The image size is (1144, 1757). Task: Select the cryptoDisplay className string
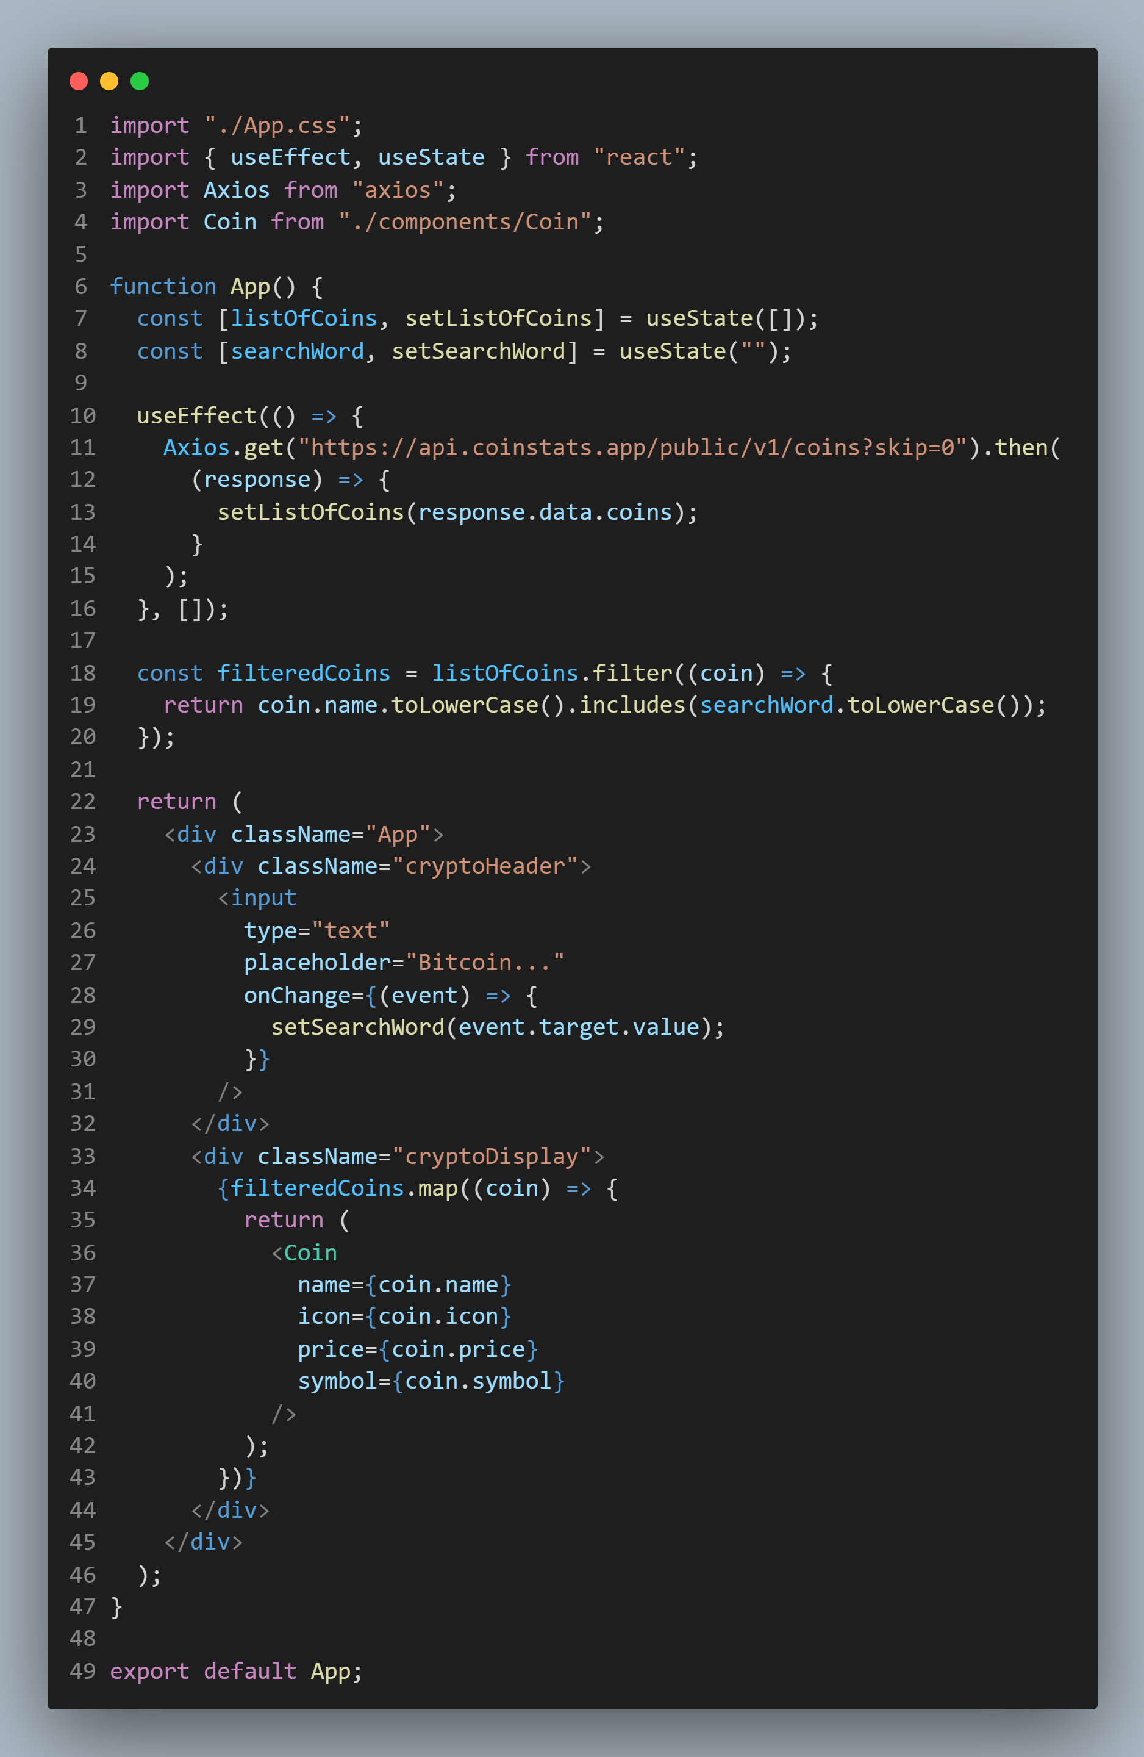pos(492,1156)
